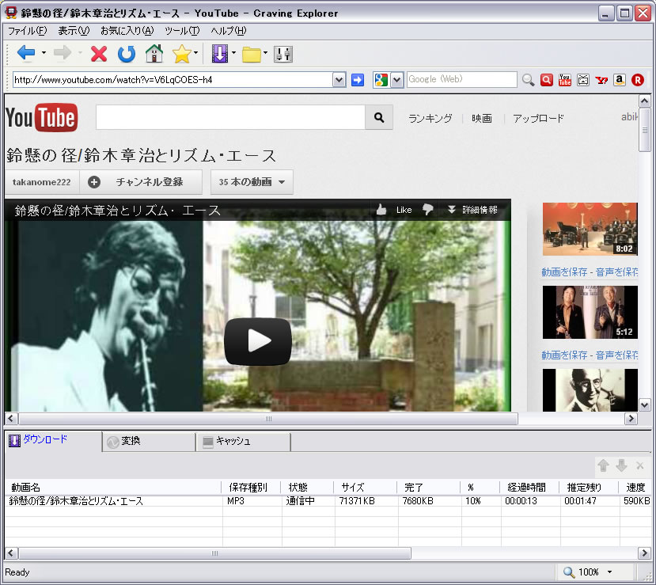Switch to the 変換 tab
Screen dimensions: 656x585
coord(149,442)
